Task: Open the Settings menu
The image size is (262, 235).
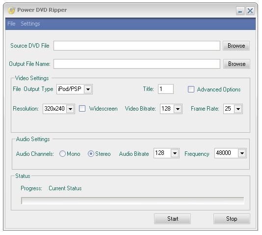Action: point(30,24)
